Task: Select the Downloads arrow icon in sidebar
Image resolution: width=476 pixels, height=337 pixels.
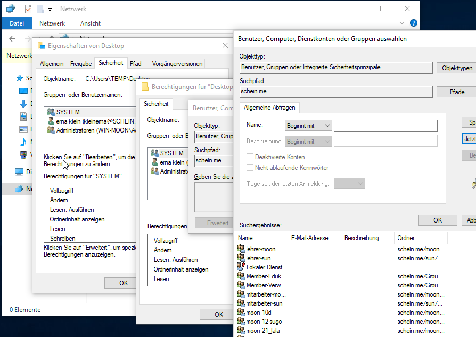Action: (23, 103)
